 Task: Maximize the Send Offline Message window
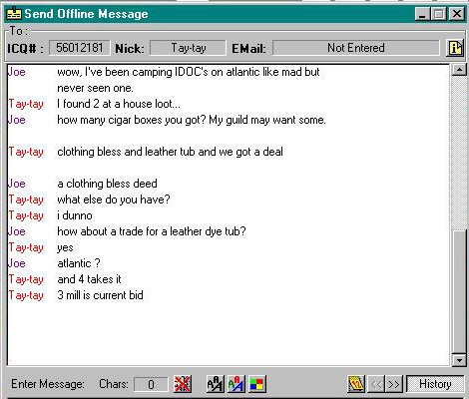tap(438, 14)
